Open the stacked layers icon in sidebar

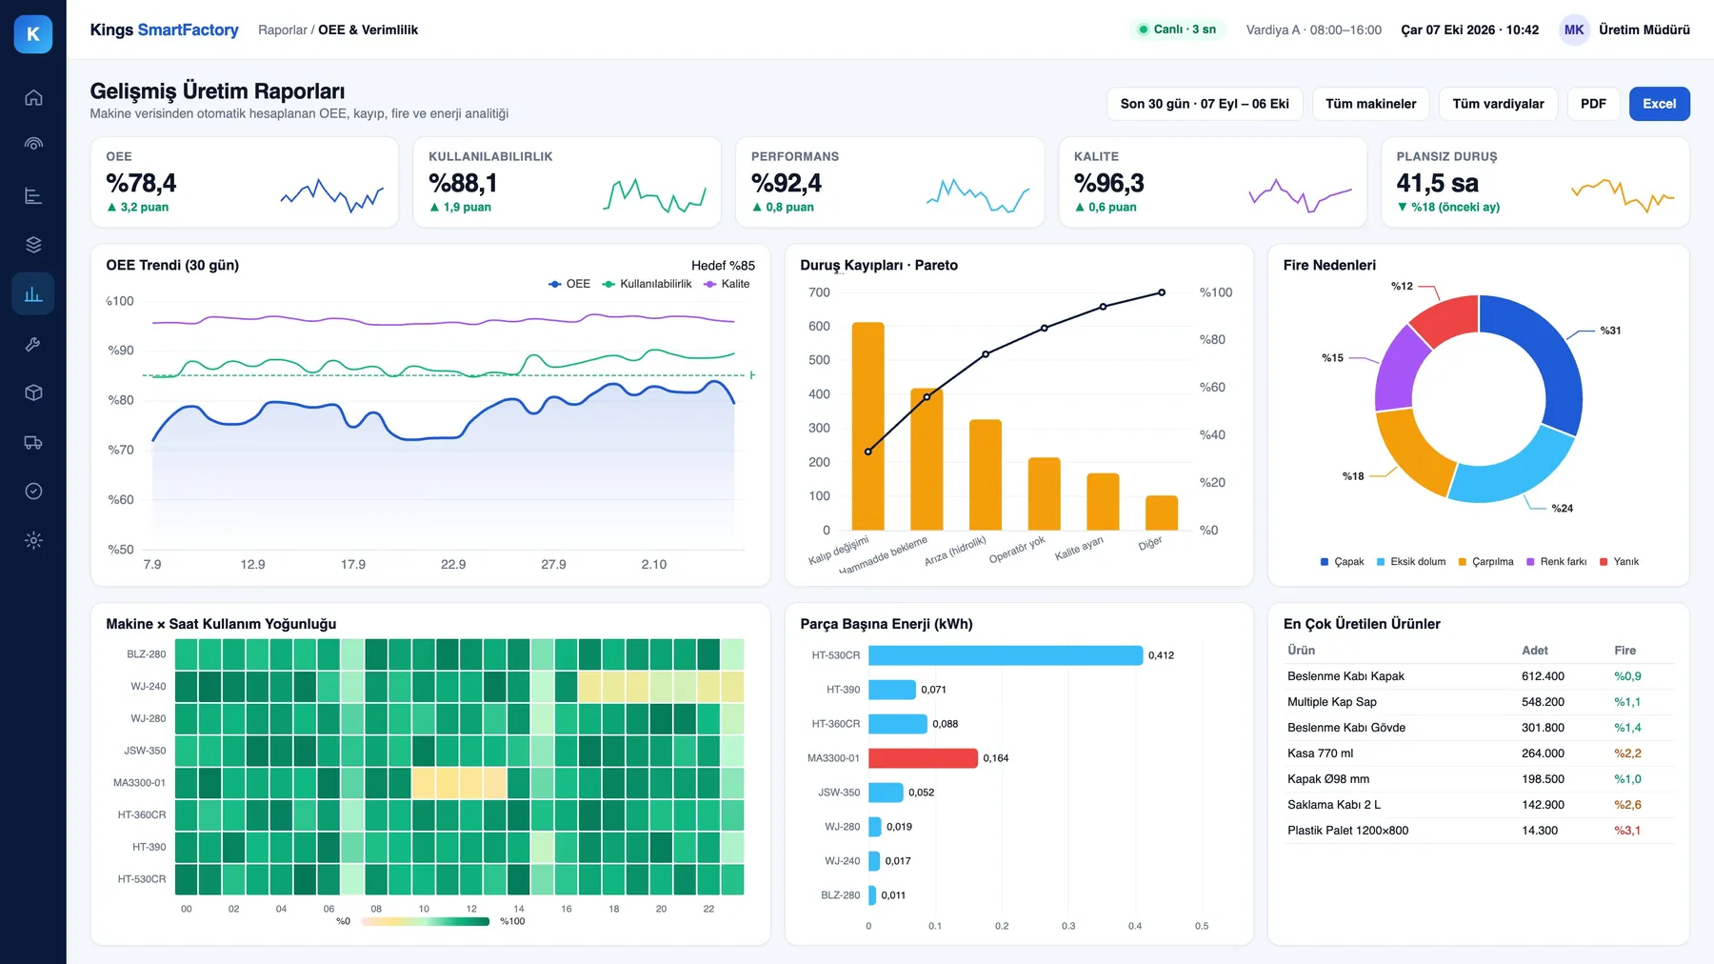[x=33, y=245]
